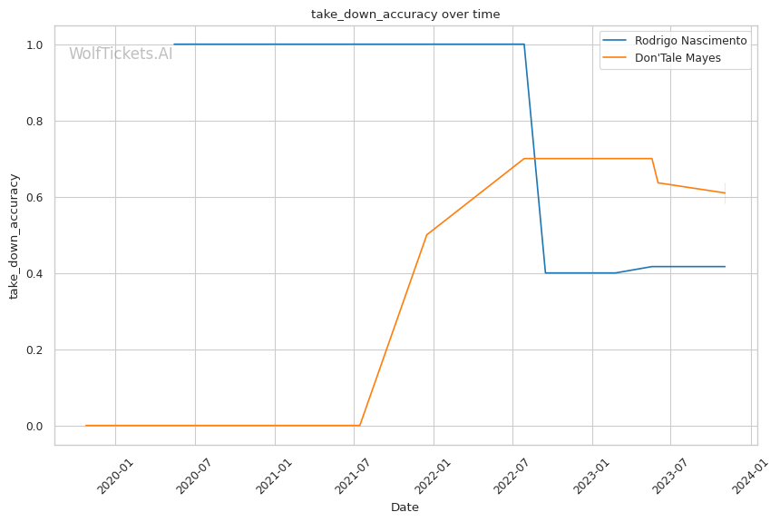Click the WolfTickets.AI watermark text

pyautogui.click(x=121, y=54)
